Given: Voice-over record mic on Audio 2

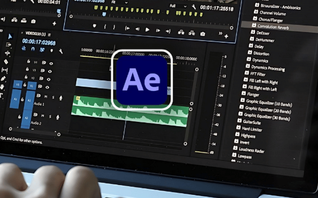Looking at the screenshot, I should pos(58,117).
